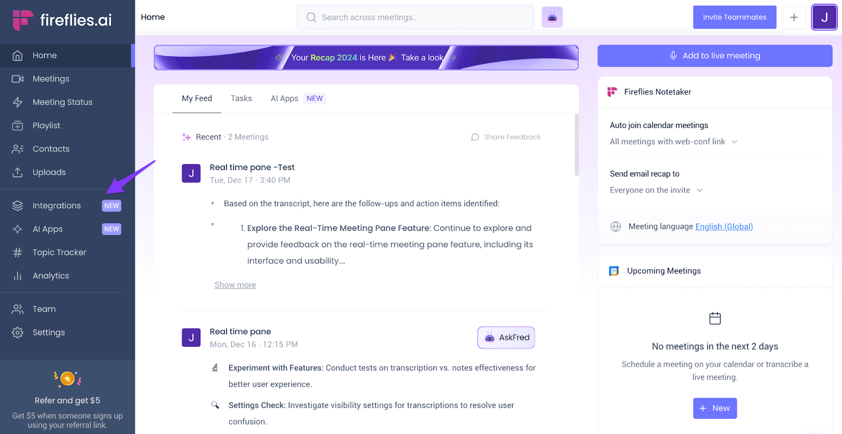Screen dimensions: 842x434
Task: Click the New button under Upcoming Meetings
Action: pyautogui.click(x=715, y=408)
